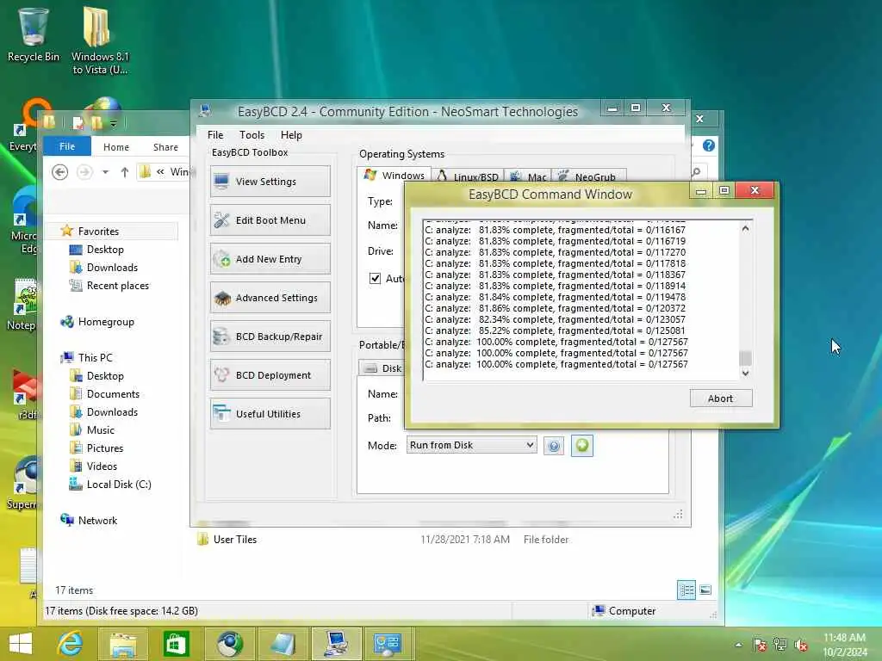Open Windows 8.1 to Vista folder icon

(x=100, y=40)
